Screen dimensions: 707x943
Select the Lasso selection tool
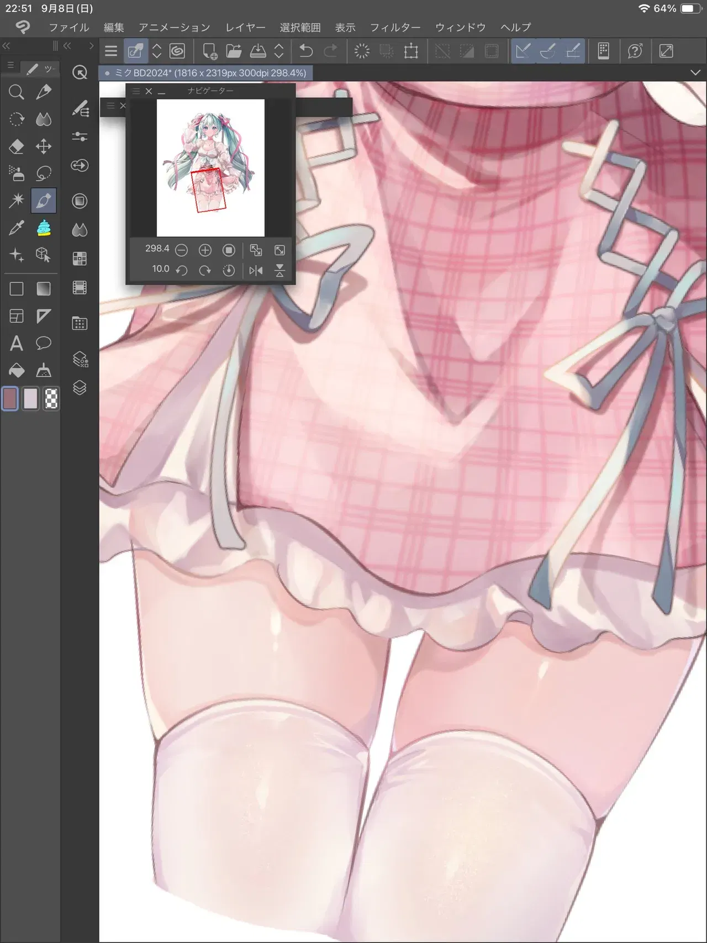[x=44, y=173]
